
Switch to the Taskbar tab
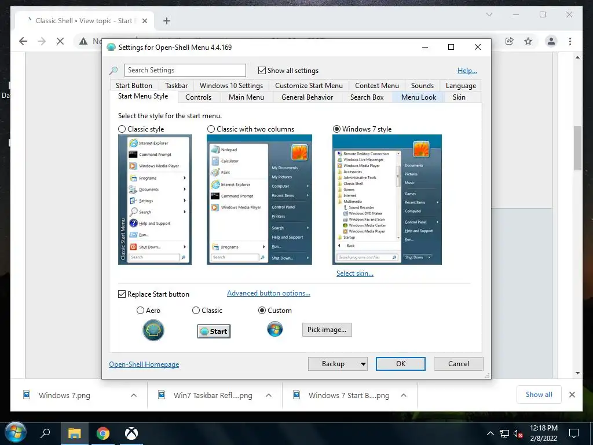pyautogui.click(x=176, y=86)
